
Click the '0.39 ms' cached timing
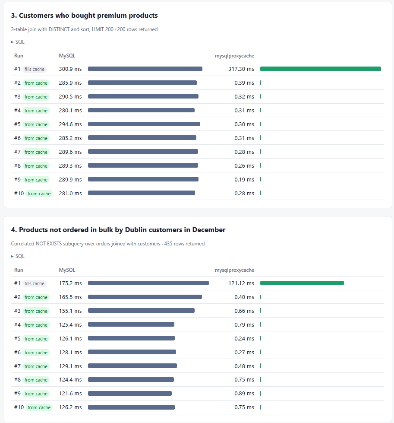pyautogui.click(x=244, y=83)
